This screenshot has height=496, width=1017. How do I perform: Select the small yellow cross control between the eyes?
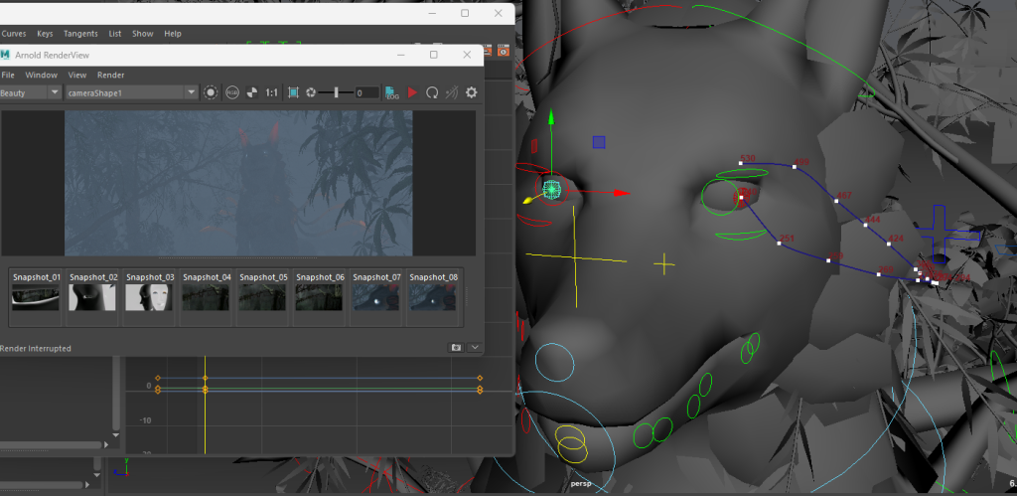(664, 263)
